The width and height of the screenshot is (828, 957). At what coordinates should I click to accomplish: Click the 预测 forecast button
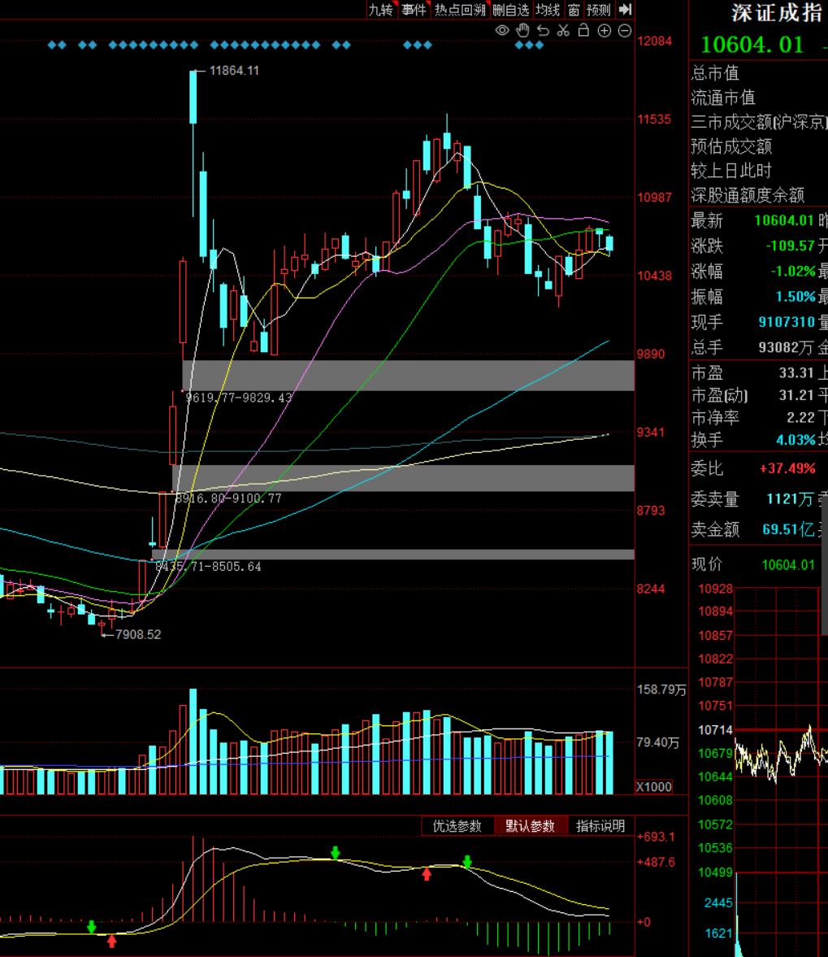pyautogui.click(x=599, y=10)
